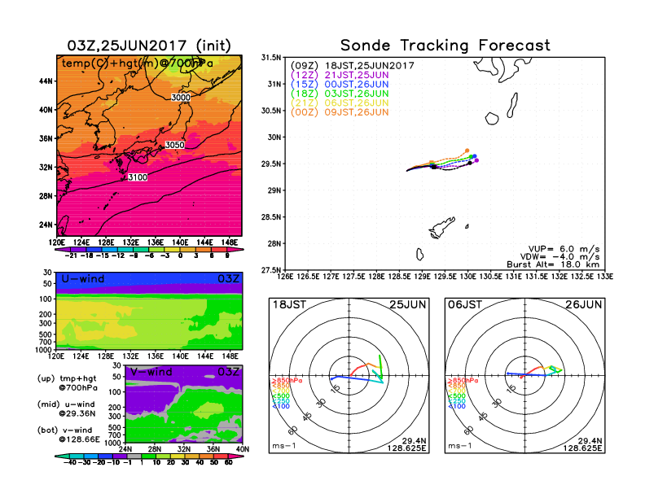
Task: Click "ms-1" unit in the 18JST hodograph
Action: (284, 446)
